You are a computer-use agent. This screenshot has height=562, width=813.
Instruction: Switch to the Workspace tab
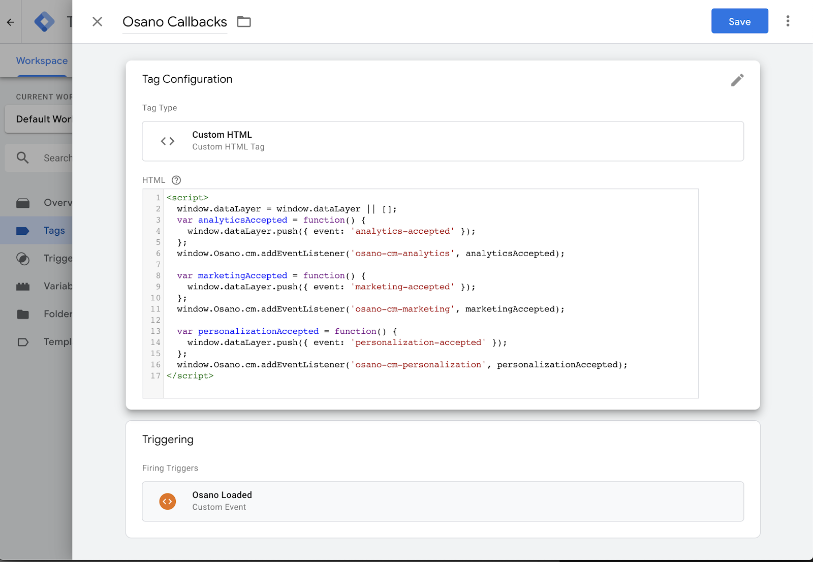click(42, 60)
